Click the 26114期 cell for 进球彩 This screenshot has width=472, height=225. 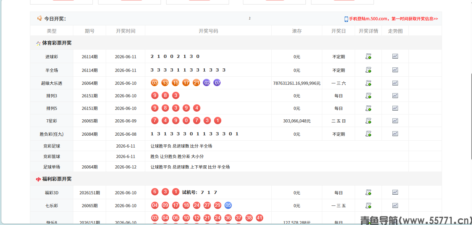pos(90,57)
